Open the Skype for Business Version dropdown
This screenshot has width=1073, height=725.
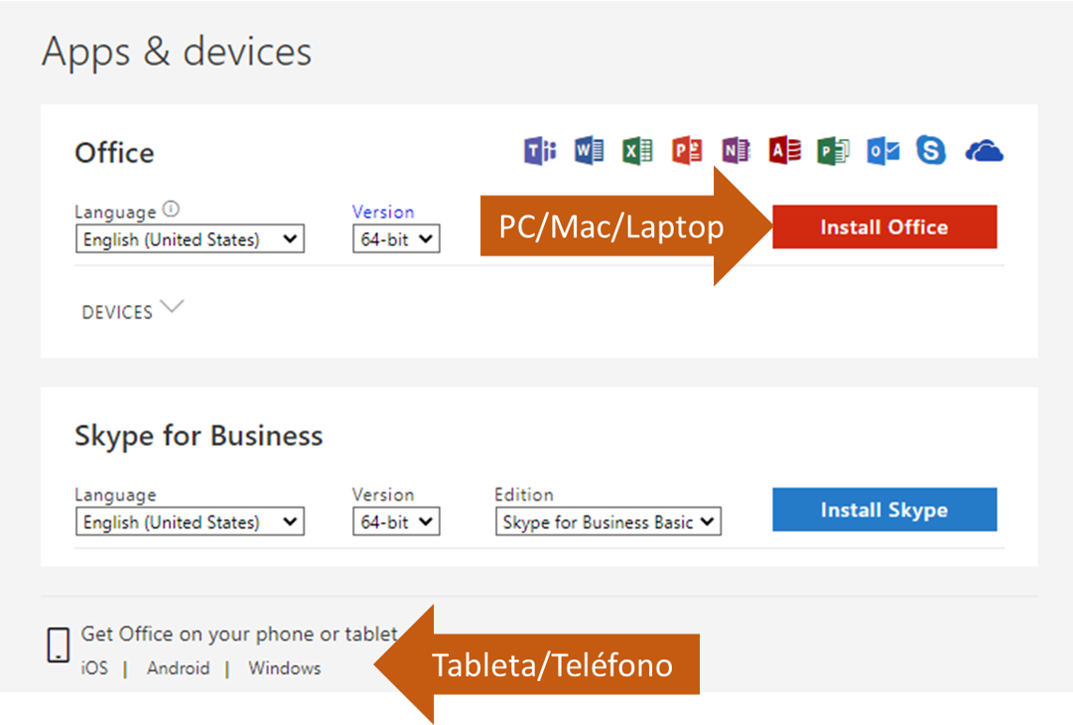(396, 522)
